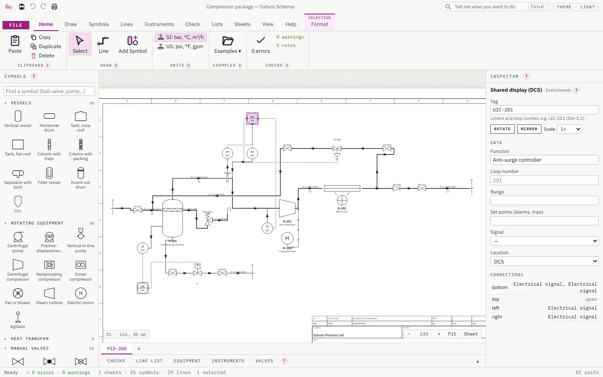
Task: Click the symbol search field
Action: (x=49, y=91)
